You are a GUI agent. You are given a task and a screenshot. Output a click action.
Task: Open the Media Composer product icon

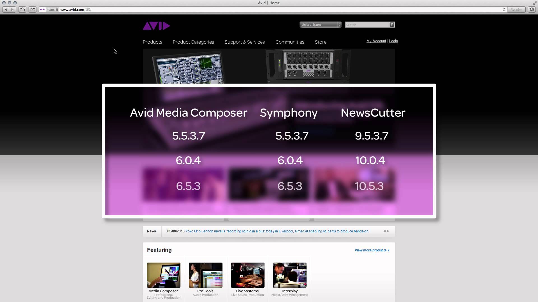tap(163, 275)
